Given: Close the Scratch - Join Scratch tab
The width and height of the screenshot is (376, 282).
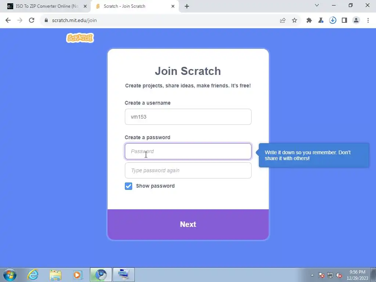Looking at the screenshot, I should pyautogui.click(x=173, y=6).
